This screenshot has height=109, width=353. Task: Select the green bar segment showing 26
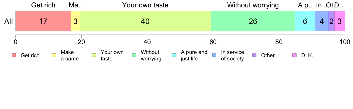coord(253,21)
